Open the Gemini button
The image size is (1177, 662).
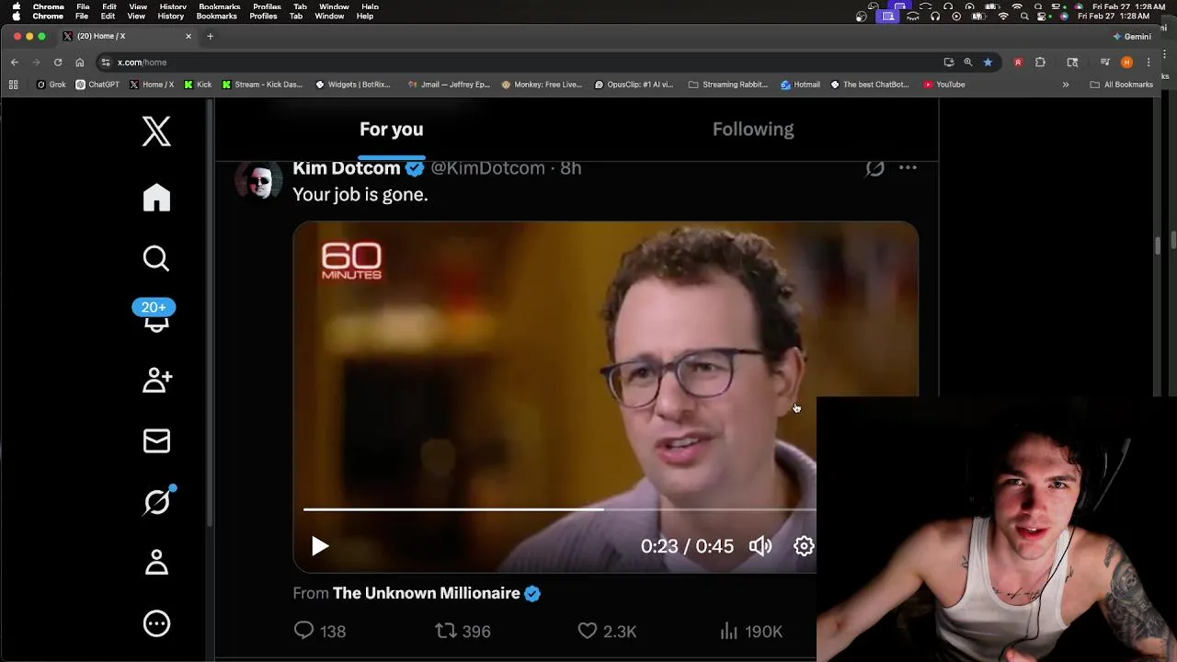[1132, 36]
